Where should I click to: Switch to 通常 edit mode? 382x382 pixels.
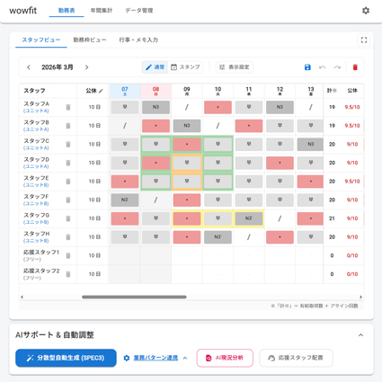[155, 67]
